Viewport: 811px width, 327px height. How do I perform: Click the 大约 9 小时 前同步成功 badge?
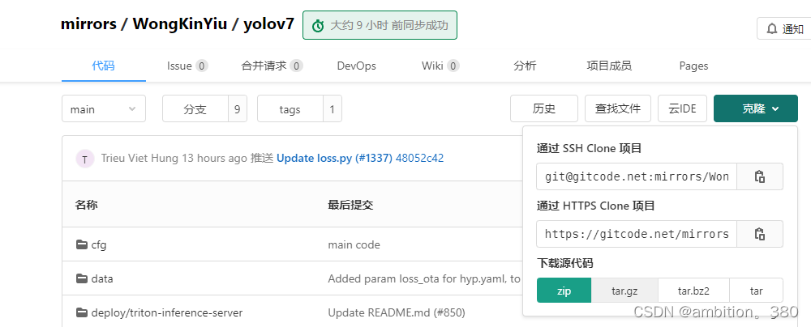point(380,25)
